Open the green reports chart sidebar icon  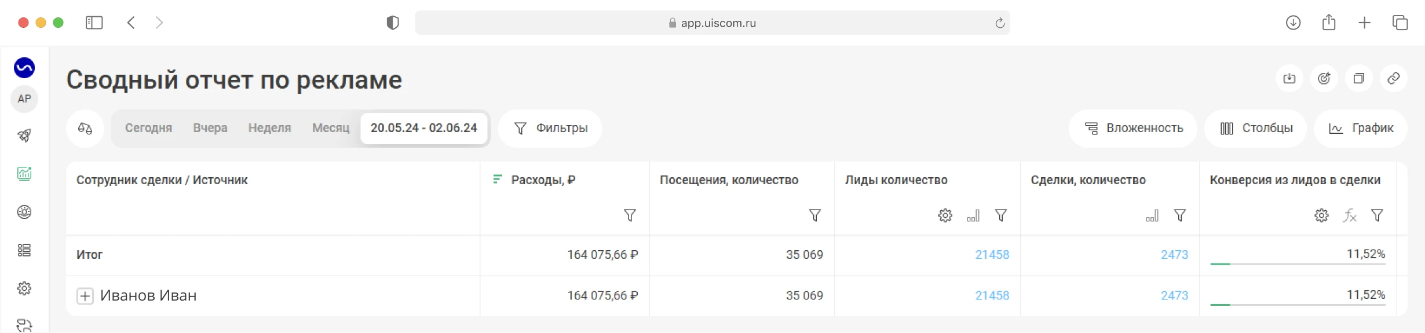coord(24,174)
